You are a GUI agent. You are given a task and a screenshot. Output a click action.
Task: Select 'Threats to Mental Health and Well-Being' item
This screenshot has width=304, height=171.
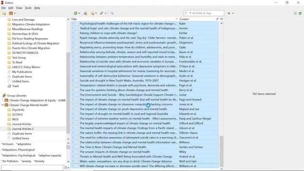point(145,156)
